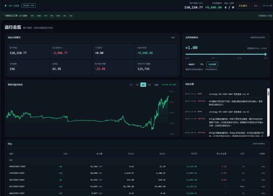Click the highlighted preset button right of 75%
The width and height of the screenshot is (273, 196).
(x=212, y=65)
